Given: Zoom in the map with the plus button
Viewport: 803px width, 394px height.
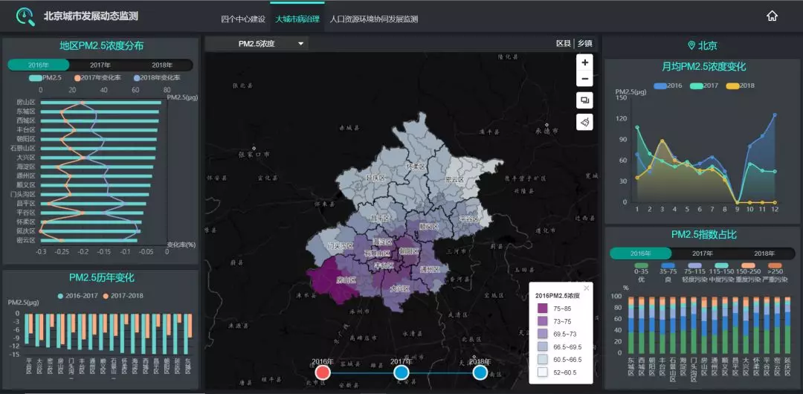Looking at the screenshot, I should [x=584, y=62].
